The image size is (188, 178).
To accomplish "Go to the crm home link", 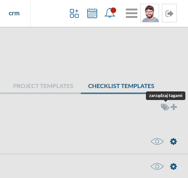I will (x=14, y=13).
